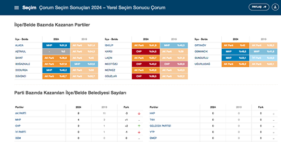The image size is (281, 142).
Task: Select the 2024 column header in third table
Action: click(235, 39)
